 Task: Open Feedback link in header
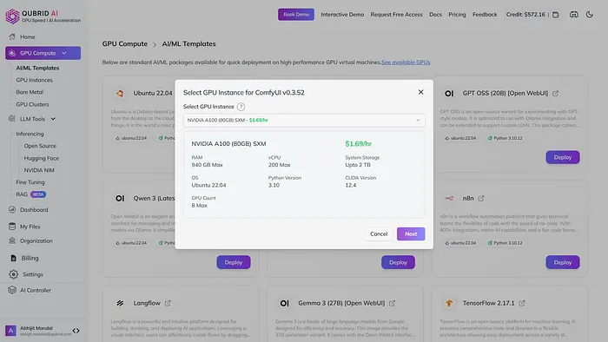click(x=485, y=15)
